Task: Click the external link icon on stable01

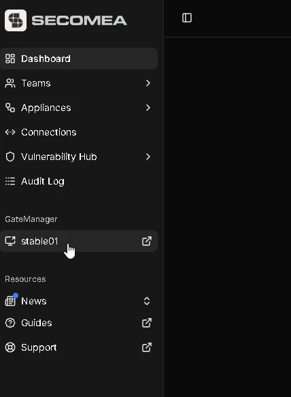Action: [x=147, y=241]
